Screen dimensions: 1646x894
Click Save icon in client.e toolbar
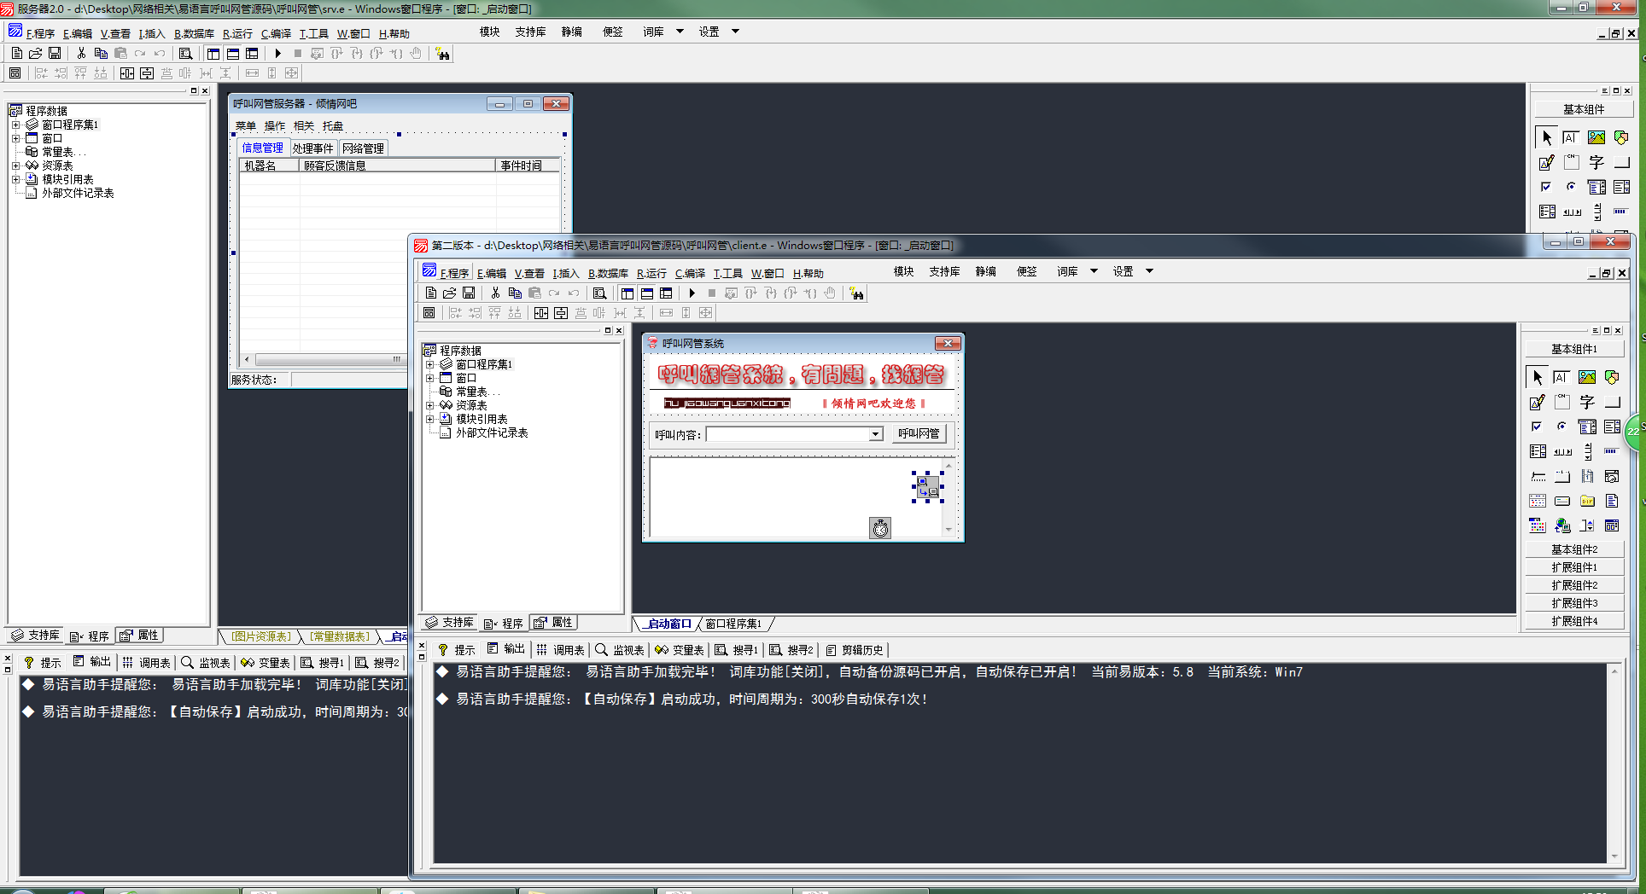469,293
